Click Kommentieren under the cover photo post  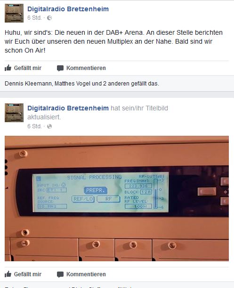coord(86,274)
